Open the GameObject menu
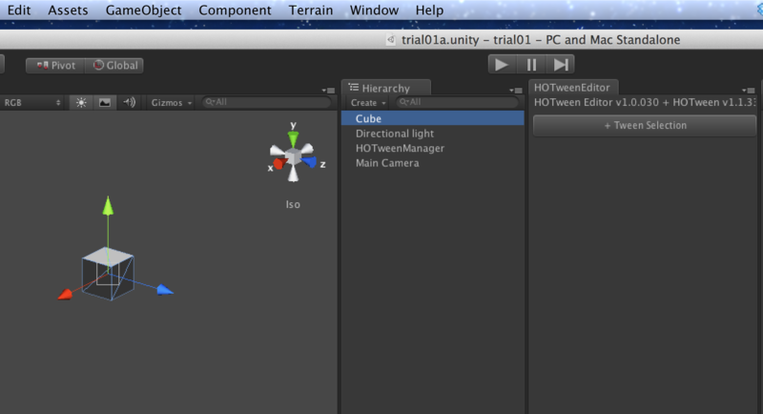The height and width of the screenshot is (414, 763). click(144, 10)
